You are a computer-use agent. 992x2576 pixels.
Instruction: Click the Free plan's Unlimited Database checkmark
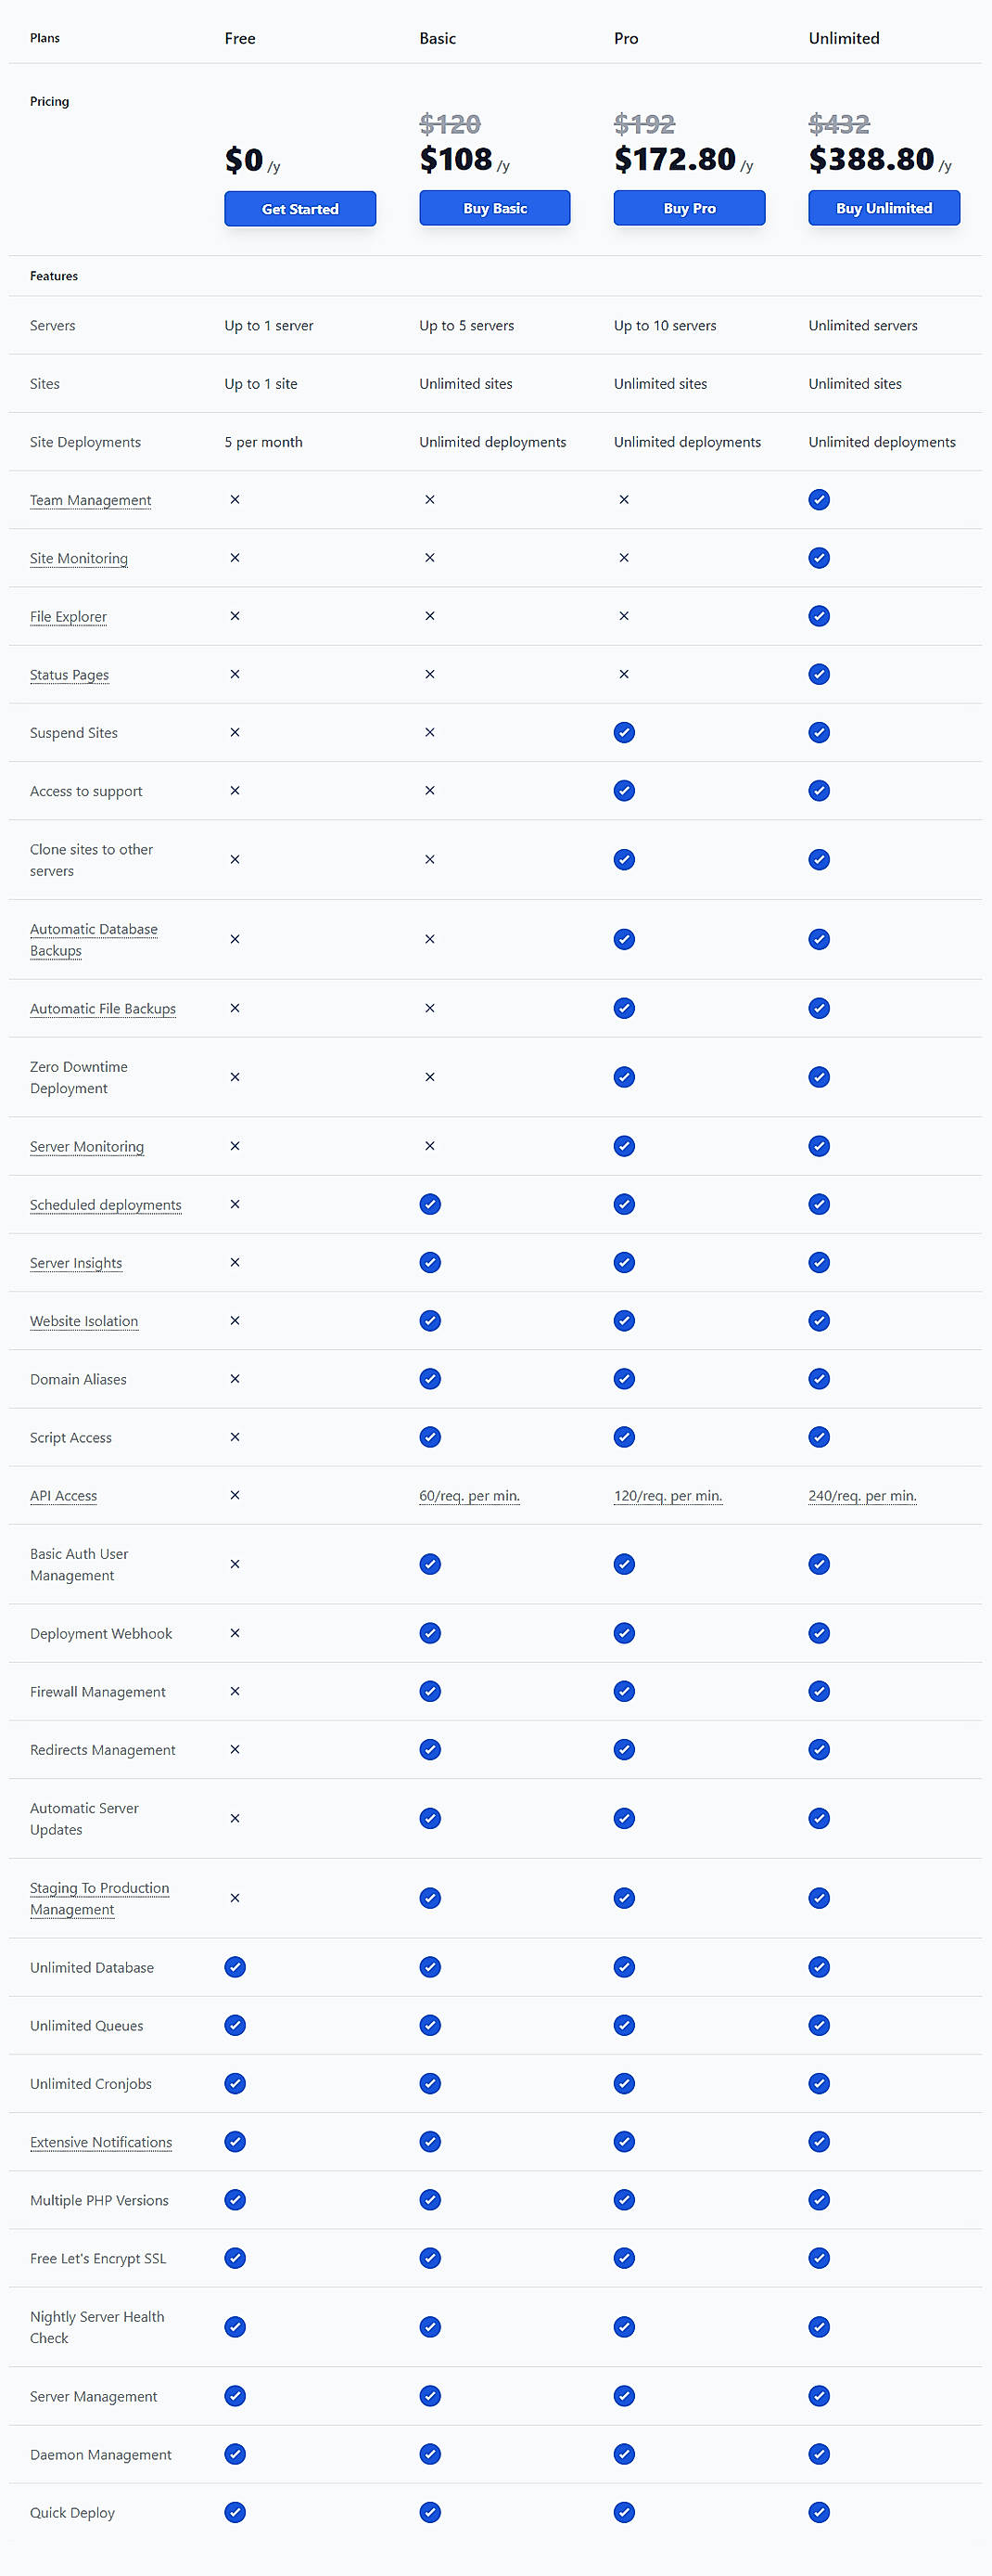tap(235, 1967)
